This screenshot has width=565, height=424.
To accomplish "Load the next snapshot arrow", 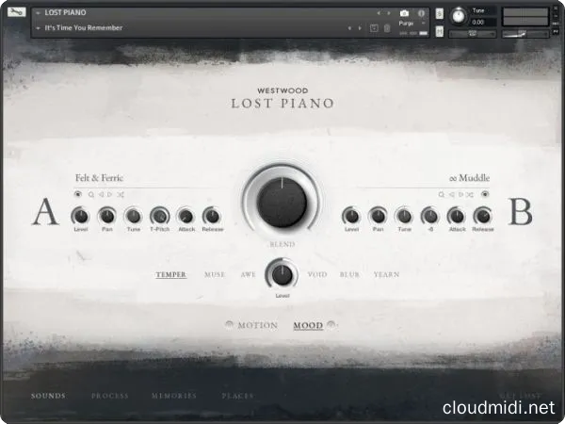I will (360, 28).
